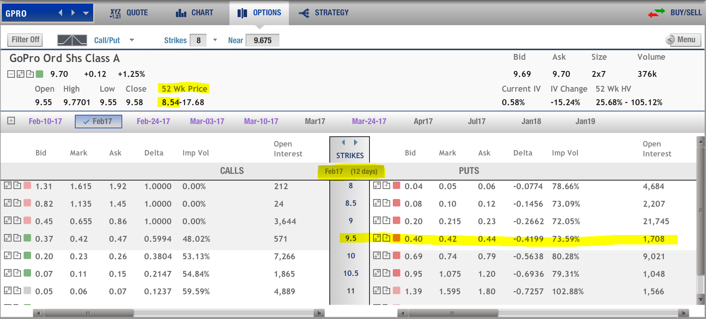
Task: Shift strikes with the left arrow above STRIKES
Action: (x=343, y=142)
